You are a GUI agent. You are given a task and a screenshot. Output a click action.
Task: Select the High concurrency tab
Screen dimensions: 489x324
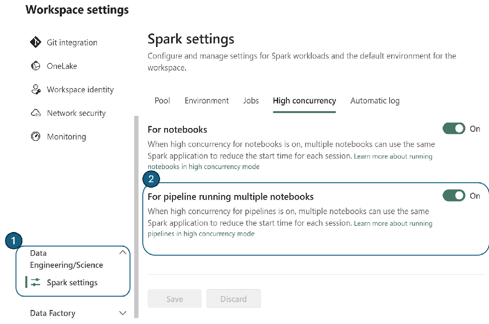[x=304, y=101]
